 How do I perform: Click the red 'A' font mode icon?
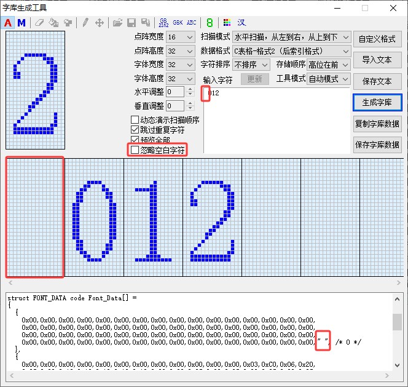coord(9,23)
